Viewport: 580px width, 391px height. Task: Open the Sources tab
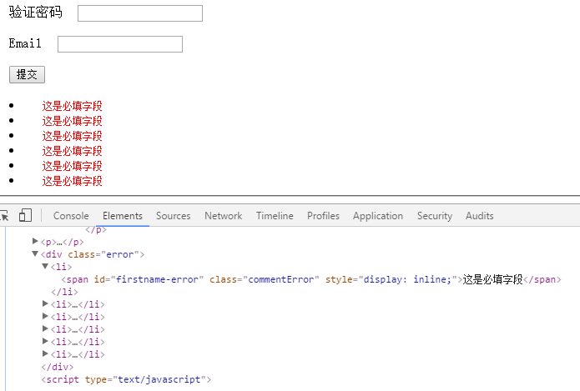(x=173, y=216)
